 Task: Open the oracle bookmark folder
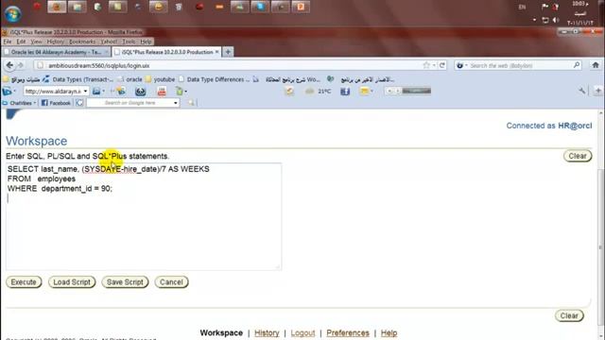pos(130,79)
